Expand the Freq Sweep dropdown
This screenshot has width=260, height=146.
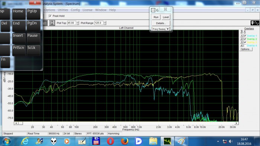pos(168,29)
